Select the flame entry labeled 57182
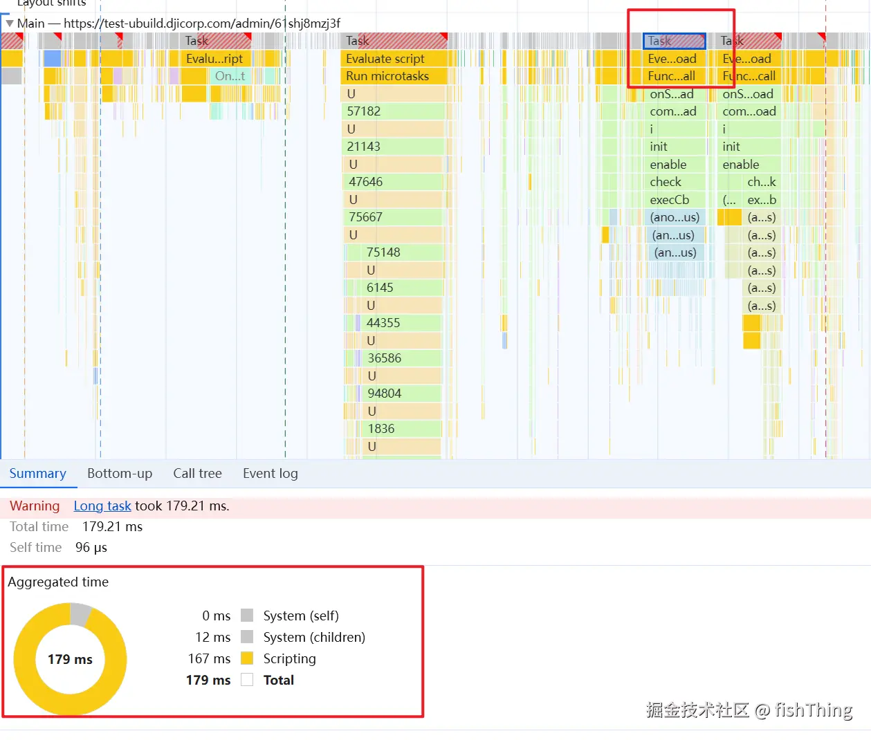The width and height of the screenshot is (871, 740). [393, 111]
